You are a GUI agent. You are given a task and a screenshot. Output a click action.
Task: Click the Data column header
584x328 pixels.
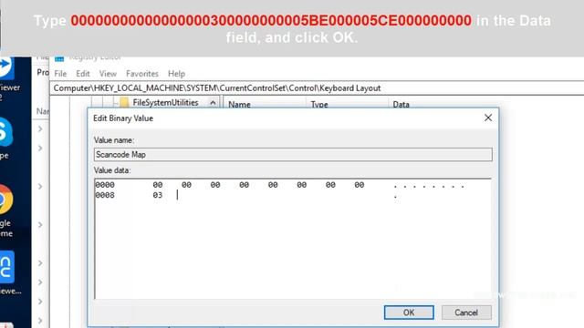401,105
